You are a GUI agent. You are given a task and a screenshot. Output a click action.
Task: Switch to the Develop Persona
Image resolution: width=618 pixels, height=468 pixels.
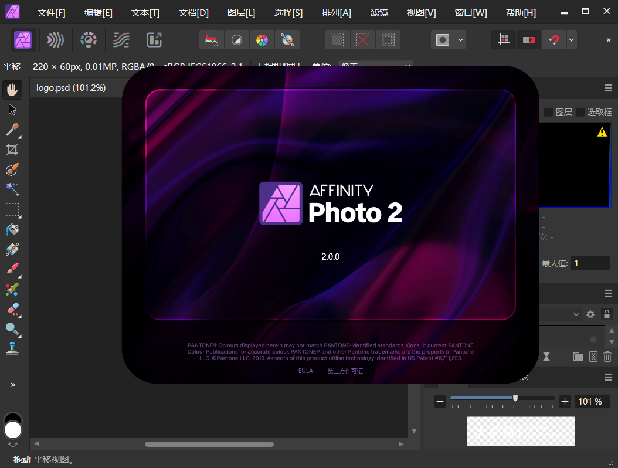(x=89, y=40)
